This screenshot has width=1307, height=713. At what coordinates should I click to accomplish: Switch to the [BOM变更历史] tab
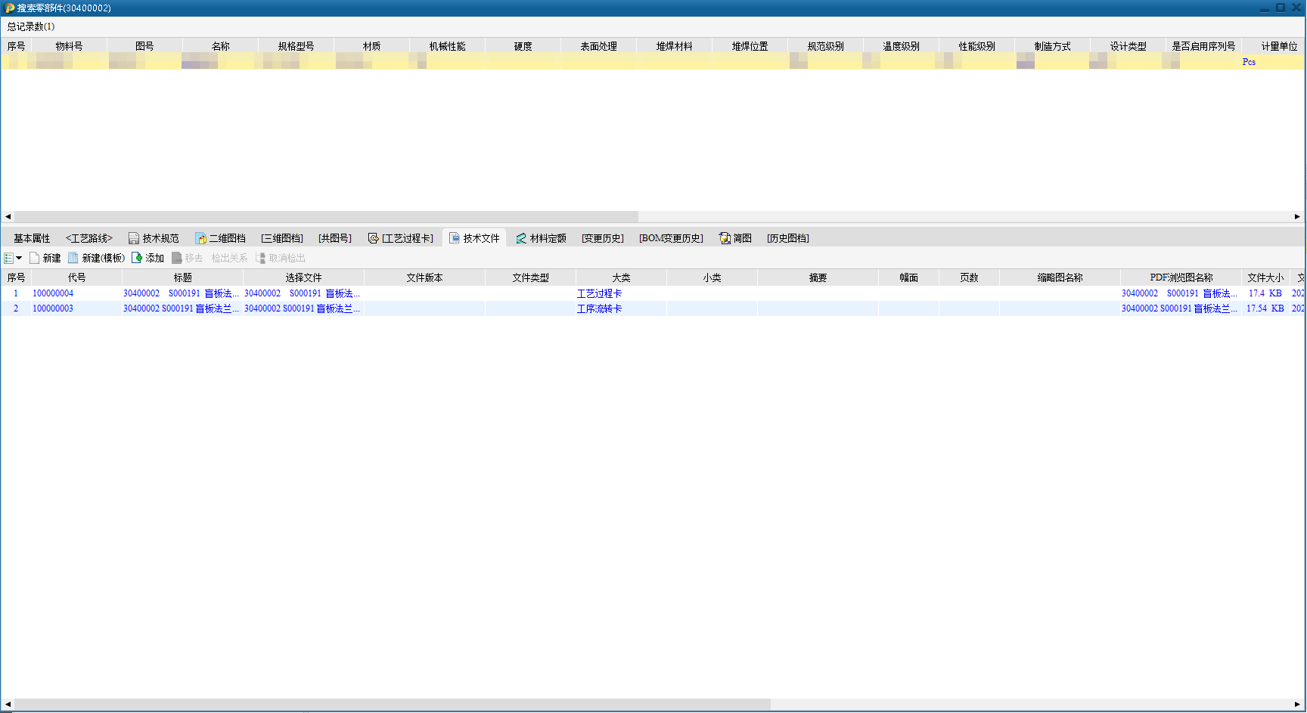click(x=671, y=238)
